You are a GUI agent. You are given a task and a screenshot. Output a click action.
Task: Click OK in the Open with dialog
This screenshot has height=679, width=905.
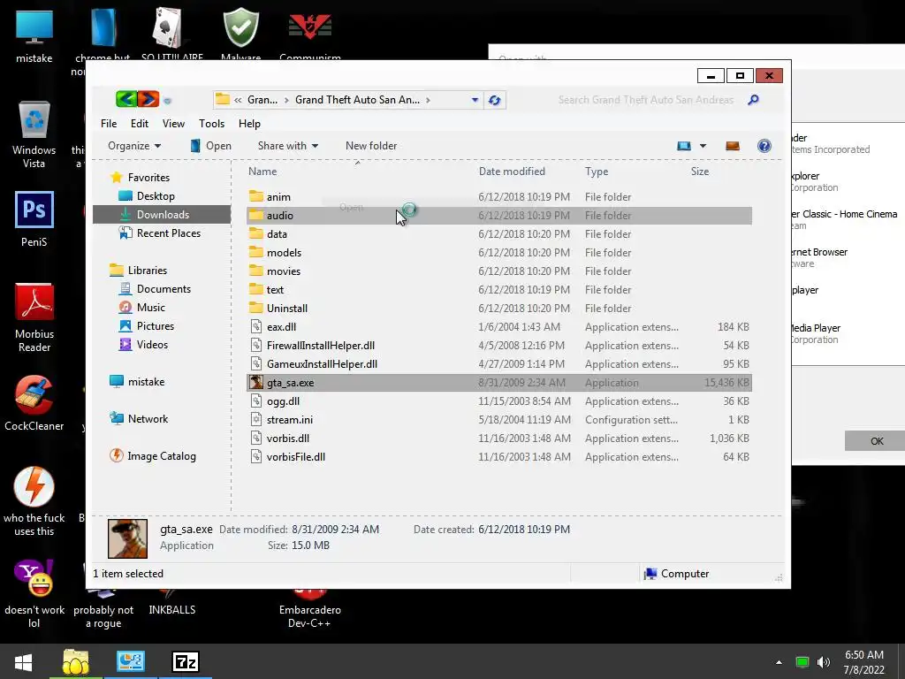click(876, 441)
